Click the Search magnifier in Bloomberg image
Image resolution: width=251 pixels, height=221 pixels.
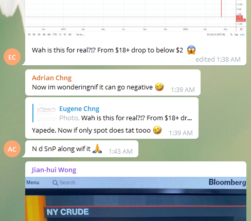[55, 182]
